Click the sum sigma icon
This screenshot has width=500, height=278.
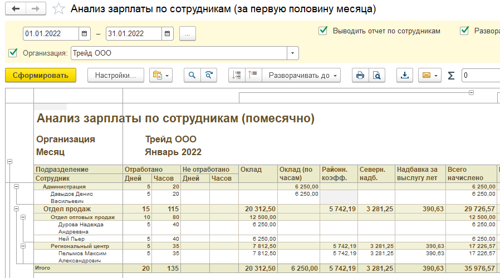[x=452, y=76]
